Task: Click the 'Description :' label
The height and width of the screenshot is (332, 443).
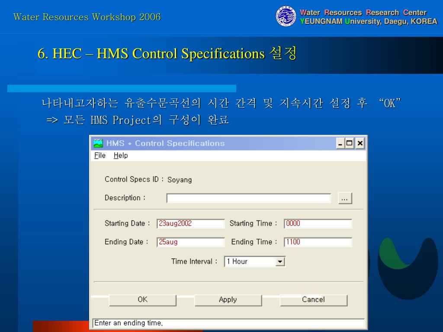Action: pyautogui.click(x=125, y=198)
